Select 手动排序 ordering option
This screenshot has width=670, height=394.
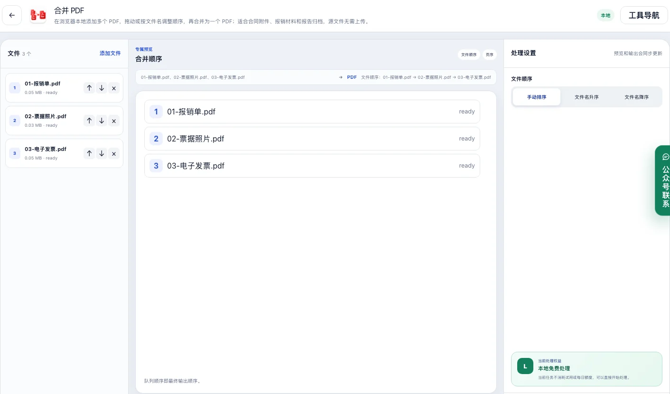click(x=537, y=97)
